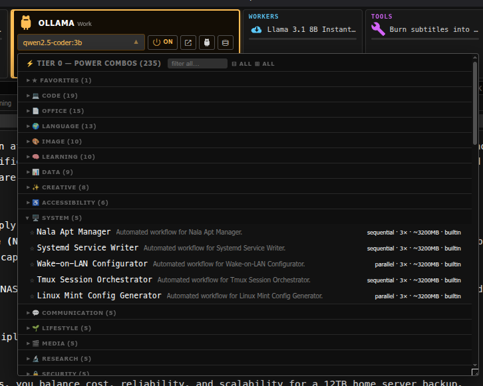Viewport: 483px width, 386px height.
Task: Expand the Accessibility (6) category
Action: pyautogui.click(x=245, y=203)
